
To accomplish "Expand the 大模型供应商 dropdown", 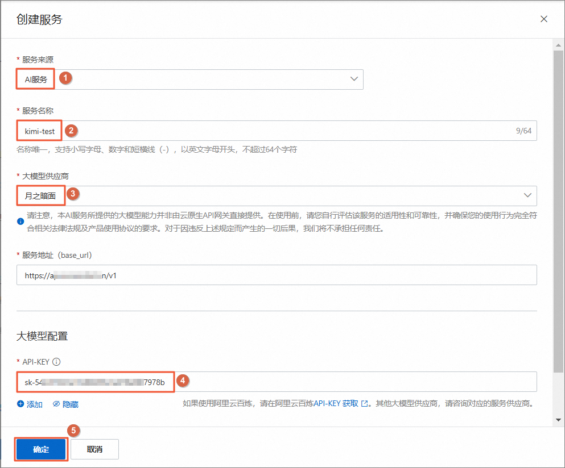I will pos(277,196).
